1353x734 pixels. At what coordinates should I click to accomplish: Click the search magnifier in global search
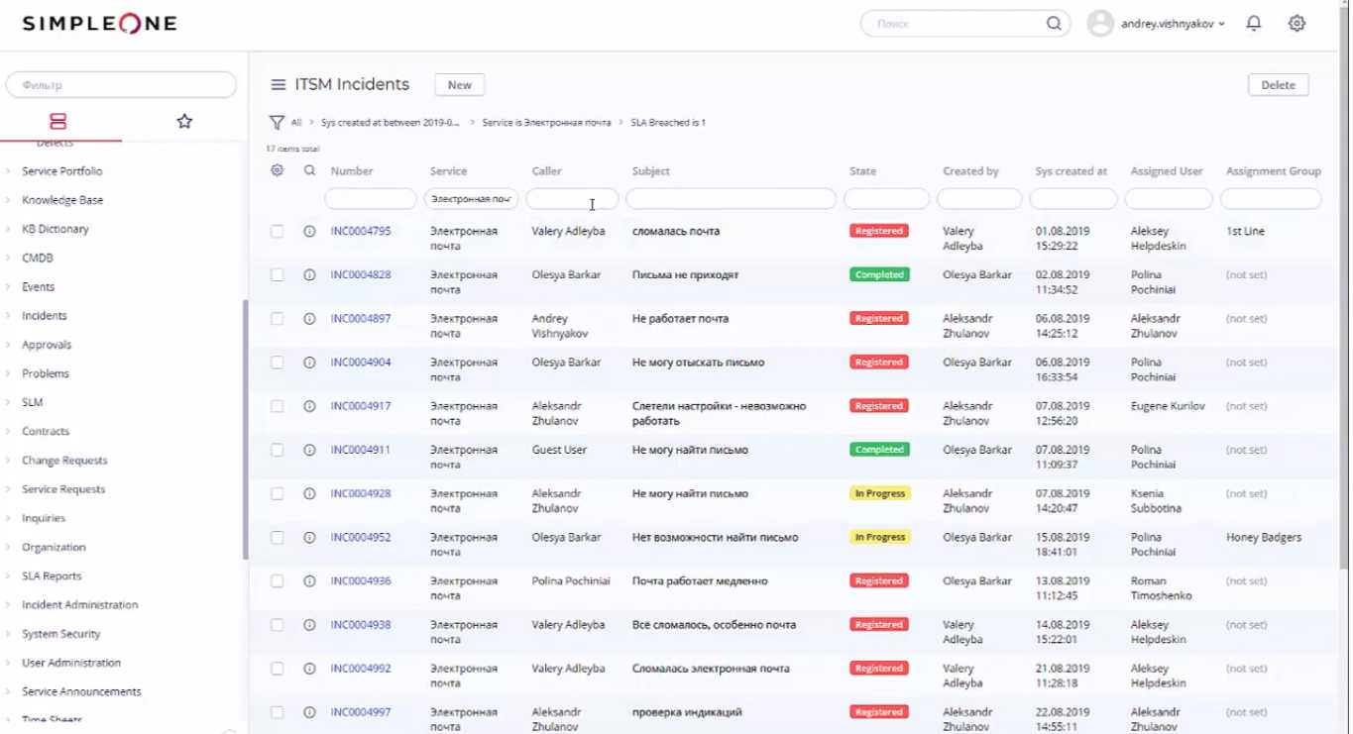tap(1054, 24)
